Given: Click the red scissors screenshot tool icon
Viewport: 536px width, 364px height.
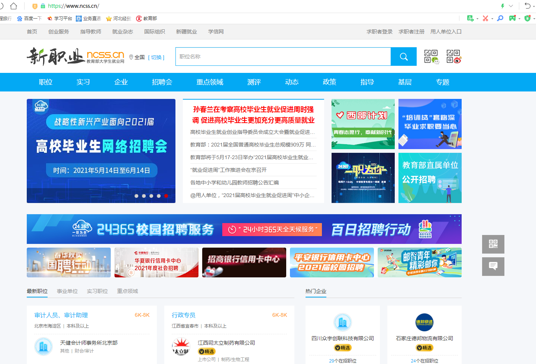Looking at the screenshot, I should pos(485,18).
